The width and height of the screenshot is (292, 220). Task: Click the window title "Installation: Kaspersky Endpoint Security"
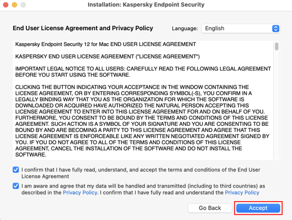coord(146,5)
